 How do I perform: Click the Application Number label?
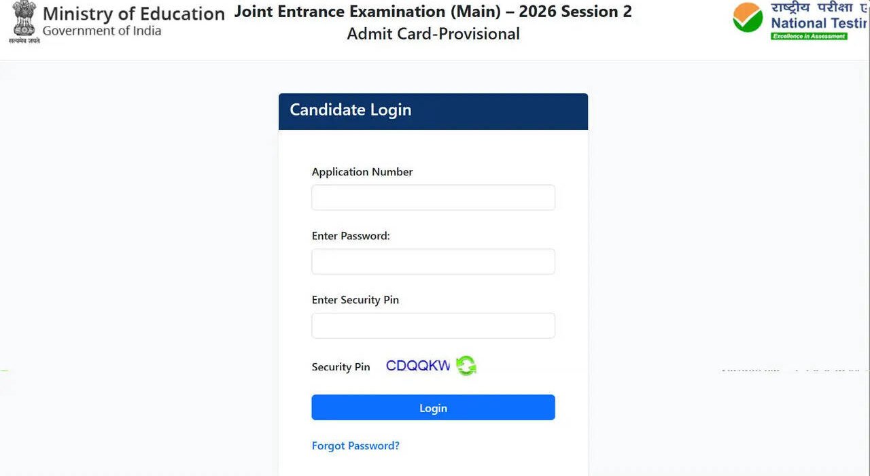tap(362, 172)
